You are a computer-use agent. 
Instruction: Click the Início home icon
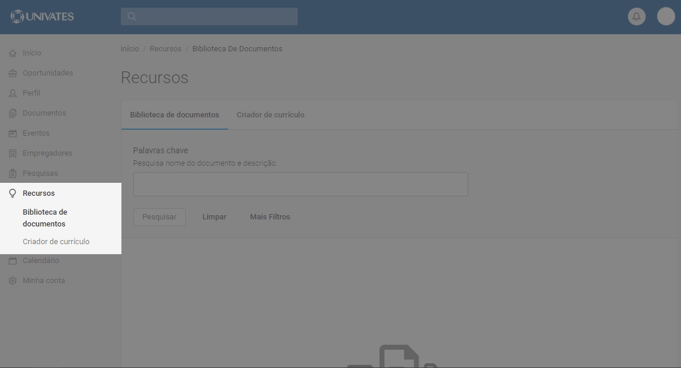point(12,53)
